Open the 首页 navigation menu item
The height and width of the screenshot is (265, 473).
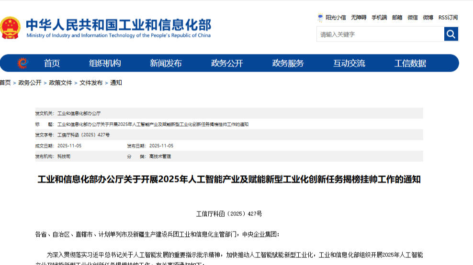pos(52,63)
